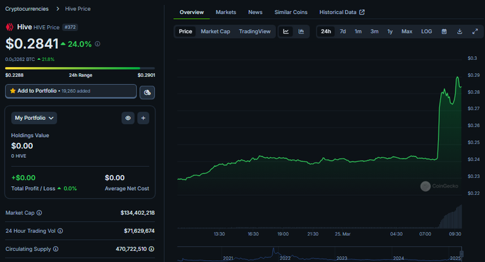This screenshot has width=485, height=262.
Task: Click the Average Net Cost label
Action: coord(127,188)
